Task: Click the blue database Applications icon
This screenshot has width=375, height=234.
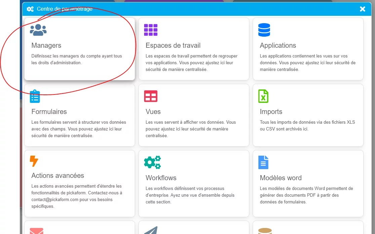Action: [x=264, y=30]
